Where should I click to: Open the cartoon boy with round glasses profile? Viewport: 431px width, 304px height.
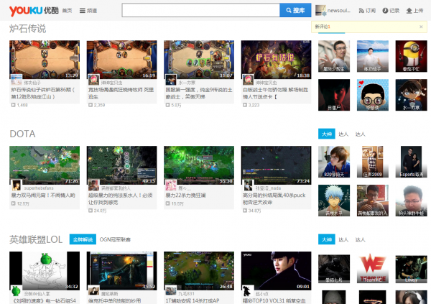[x=373, y=95]
